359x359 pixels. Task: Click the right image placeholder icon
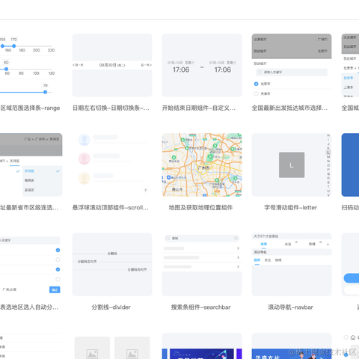pyautogui.click(x=132, y=354)
